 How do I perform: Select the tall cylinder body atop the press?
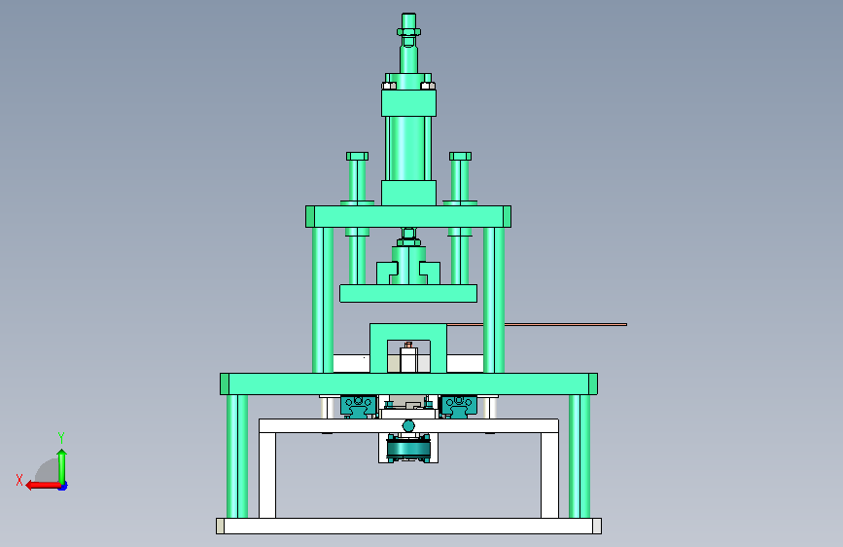408,148
